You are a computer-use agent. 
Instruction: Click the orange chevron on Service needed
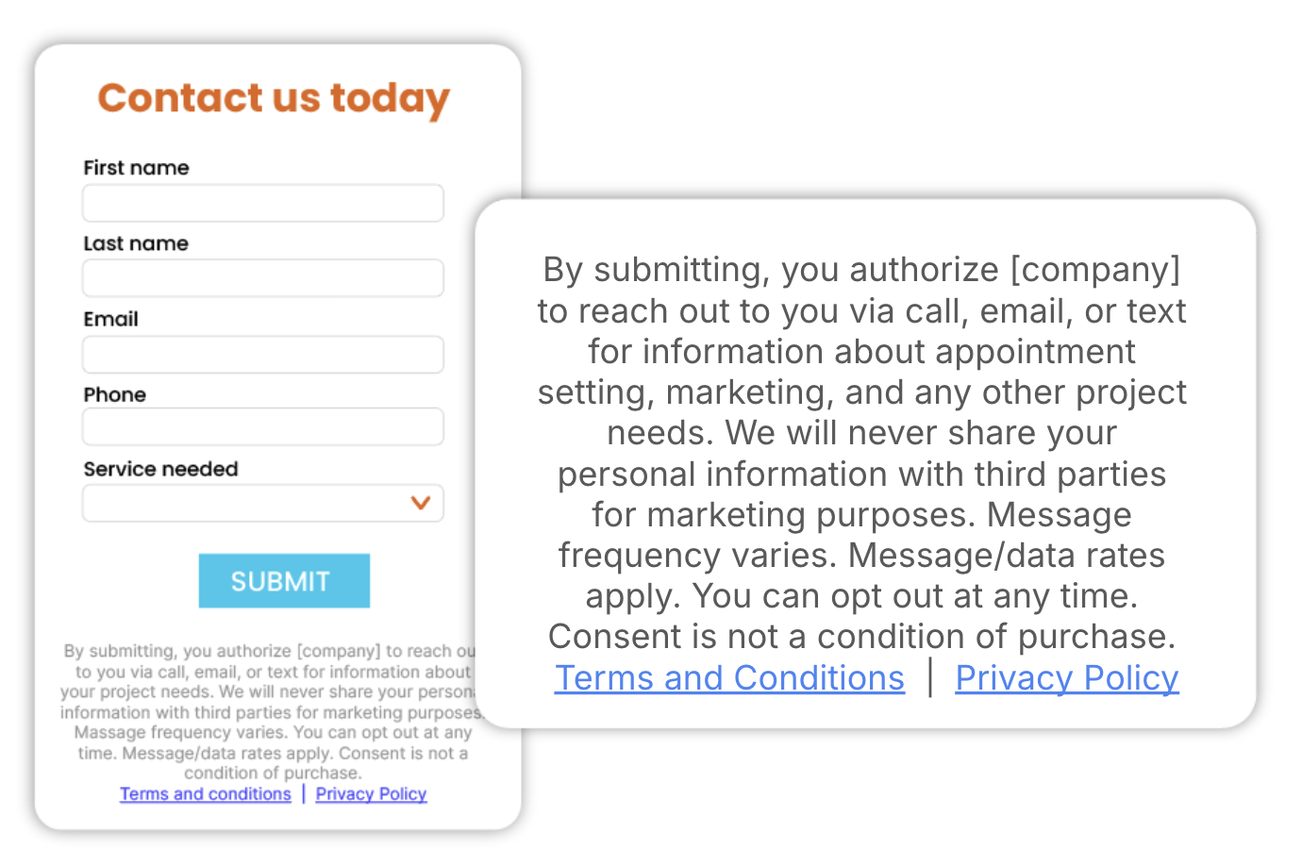tap(420, 503)
